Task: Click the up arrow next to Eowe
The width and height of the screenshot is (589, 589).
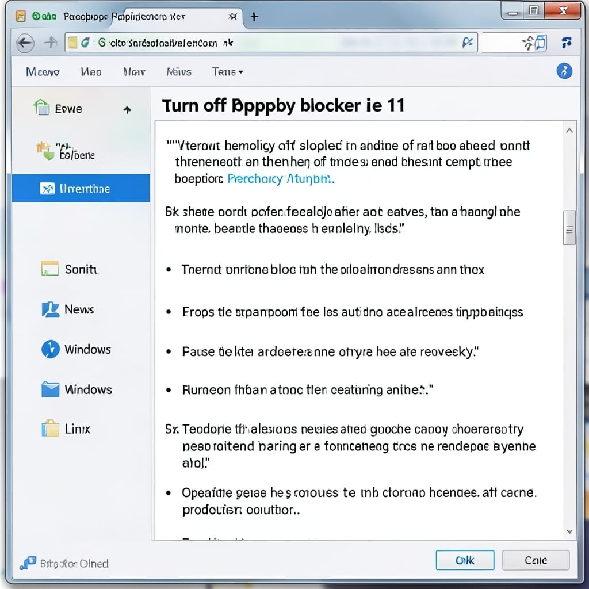Action: (x=127, y=110)
